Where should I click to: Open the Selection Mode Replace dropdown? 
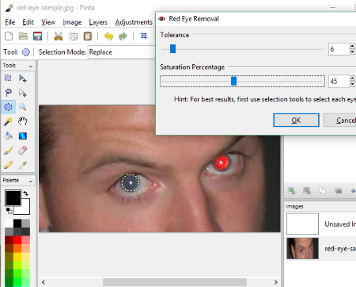coord(121,52)
